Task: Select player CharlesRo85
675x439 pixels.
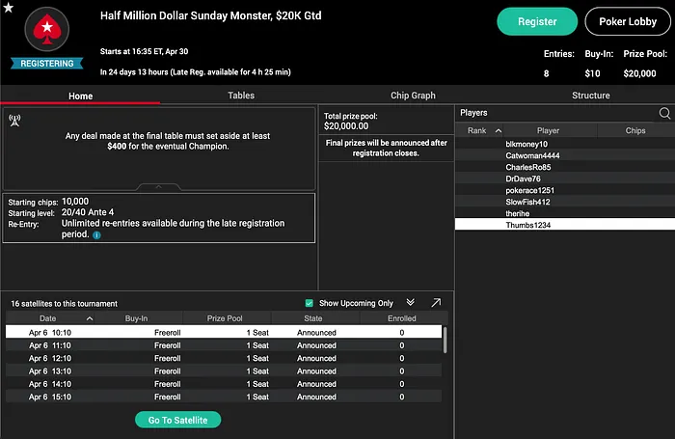Action: point(565,167)
